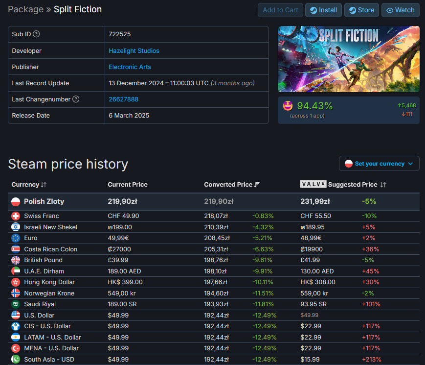
Task: Click the South Asia Pakistan flag icon
Action: pos(16,359)
